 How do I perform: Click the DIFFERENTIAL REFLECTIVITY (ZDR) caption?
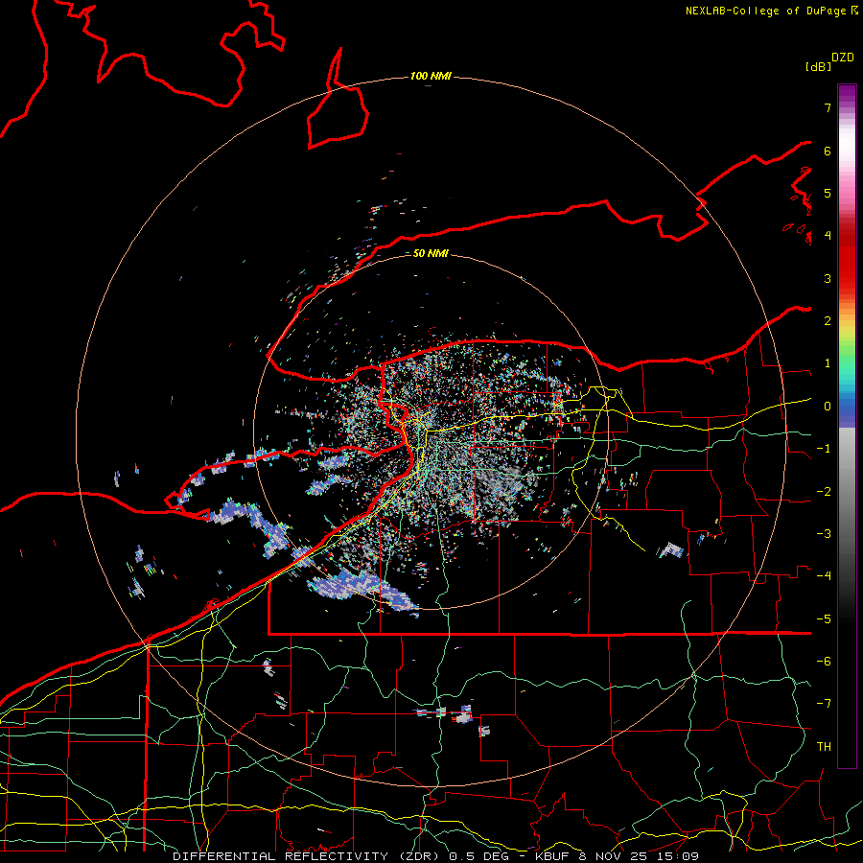[306, 856]
